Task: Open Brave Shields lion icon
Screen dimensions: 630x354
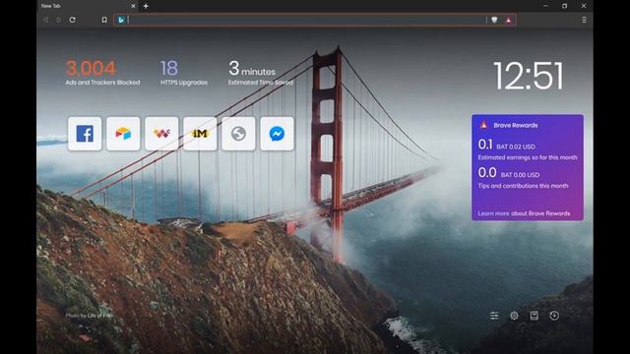Action: [494, 20]
